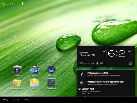Image resolution: width=137 pixels, height=103 pixels.
Task: Tap the play icon beside Cornish Acid
Action: point(79,90)
